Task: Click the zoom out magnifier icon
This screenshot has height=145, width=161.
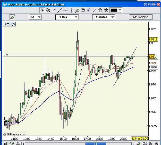Action: [150, 143]
